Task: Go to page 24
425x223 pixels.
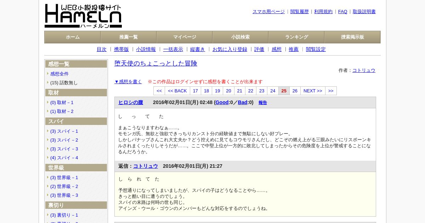Action: (273, 91)
